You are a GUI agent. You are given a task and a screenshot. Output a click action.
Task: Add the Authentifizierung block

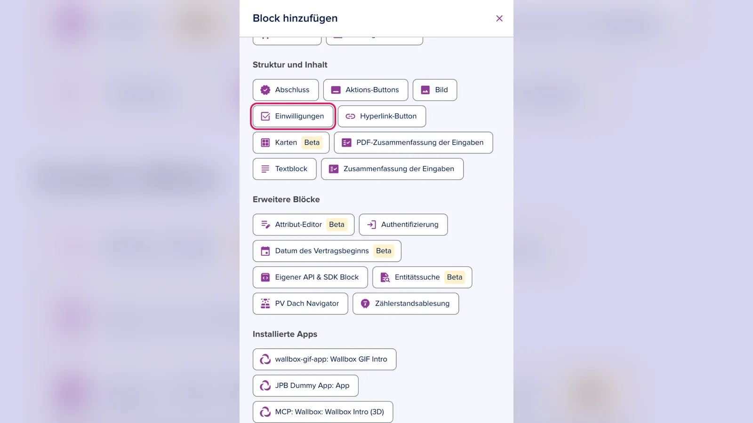tap(403, 225)
